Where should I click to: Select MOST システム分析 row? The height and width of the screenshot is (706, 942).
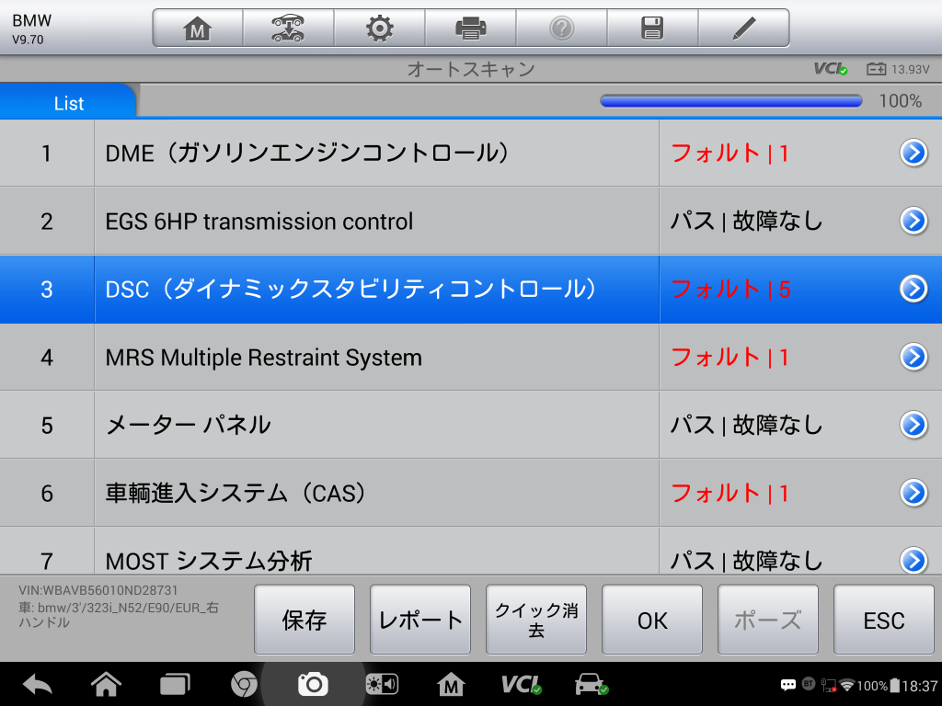point(471,552)
